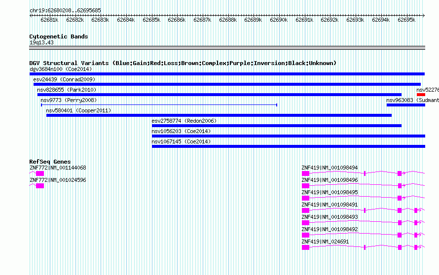This screenshot has height=275, width=439.
Task: Click the nsv828655 blue gain bar
Action: (x=219, y=95)
